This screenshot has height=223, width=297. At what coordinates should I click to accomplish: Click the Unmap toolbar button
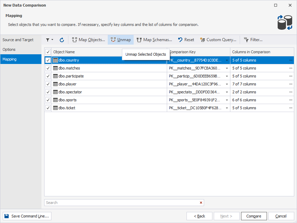[x=121, y=40]
